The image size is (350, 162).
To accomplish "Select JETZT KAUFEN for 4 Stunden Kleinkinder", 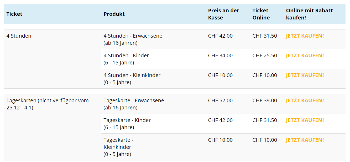I will [305, 75].
